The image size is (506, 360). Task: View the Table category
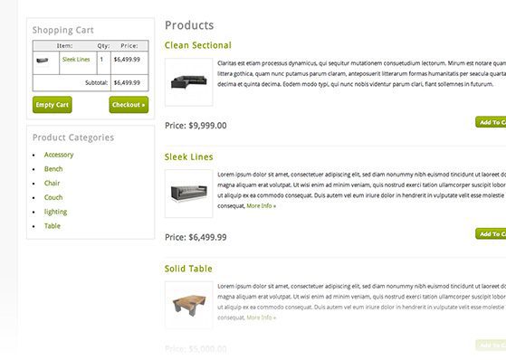tap(53, 226)
